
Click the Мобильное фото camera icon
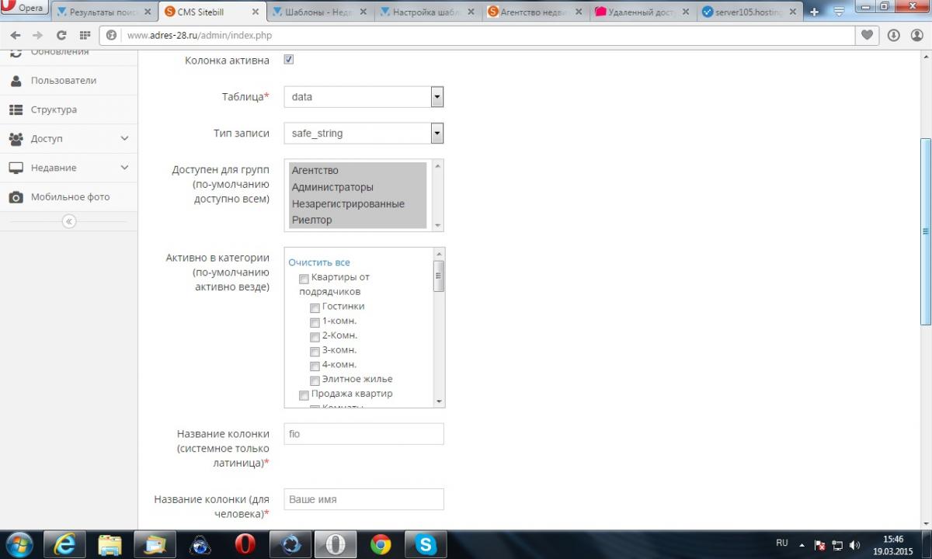(16, 197)
